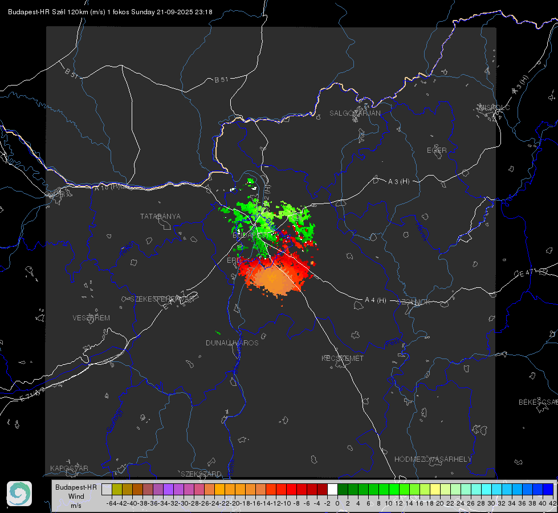558x513 pixels.
Task: Click the SZEKSZÁRD city label
Action: click(201, 474)
